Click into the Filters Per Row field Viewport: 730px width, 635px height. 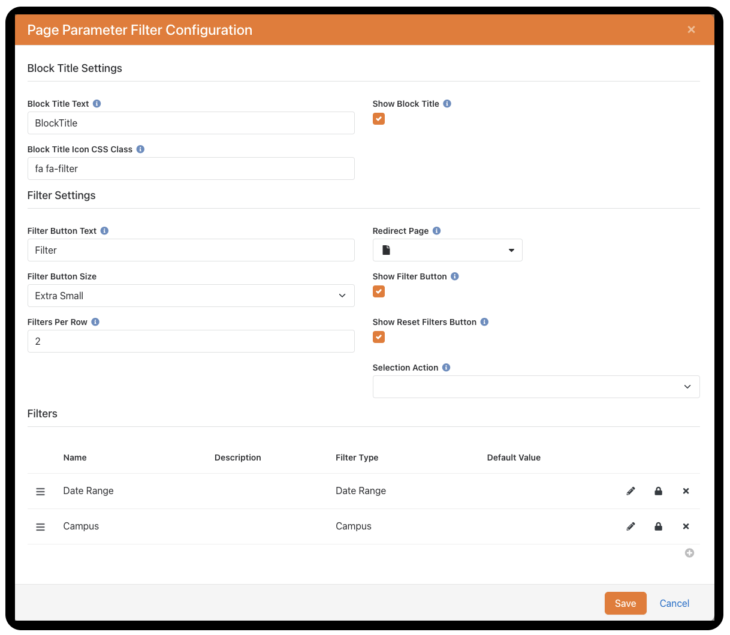[191, 341]
